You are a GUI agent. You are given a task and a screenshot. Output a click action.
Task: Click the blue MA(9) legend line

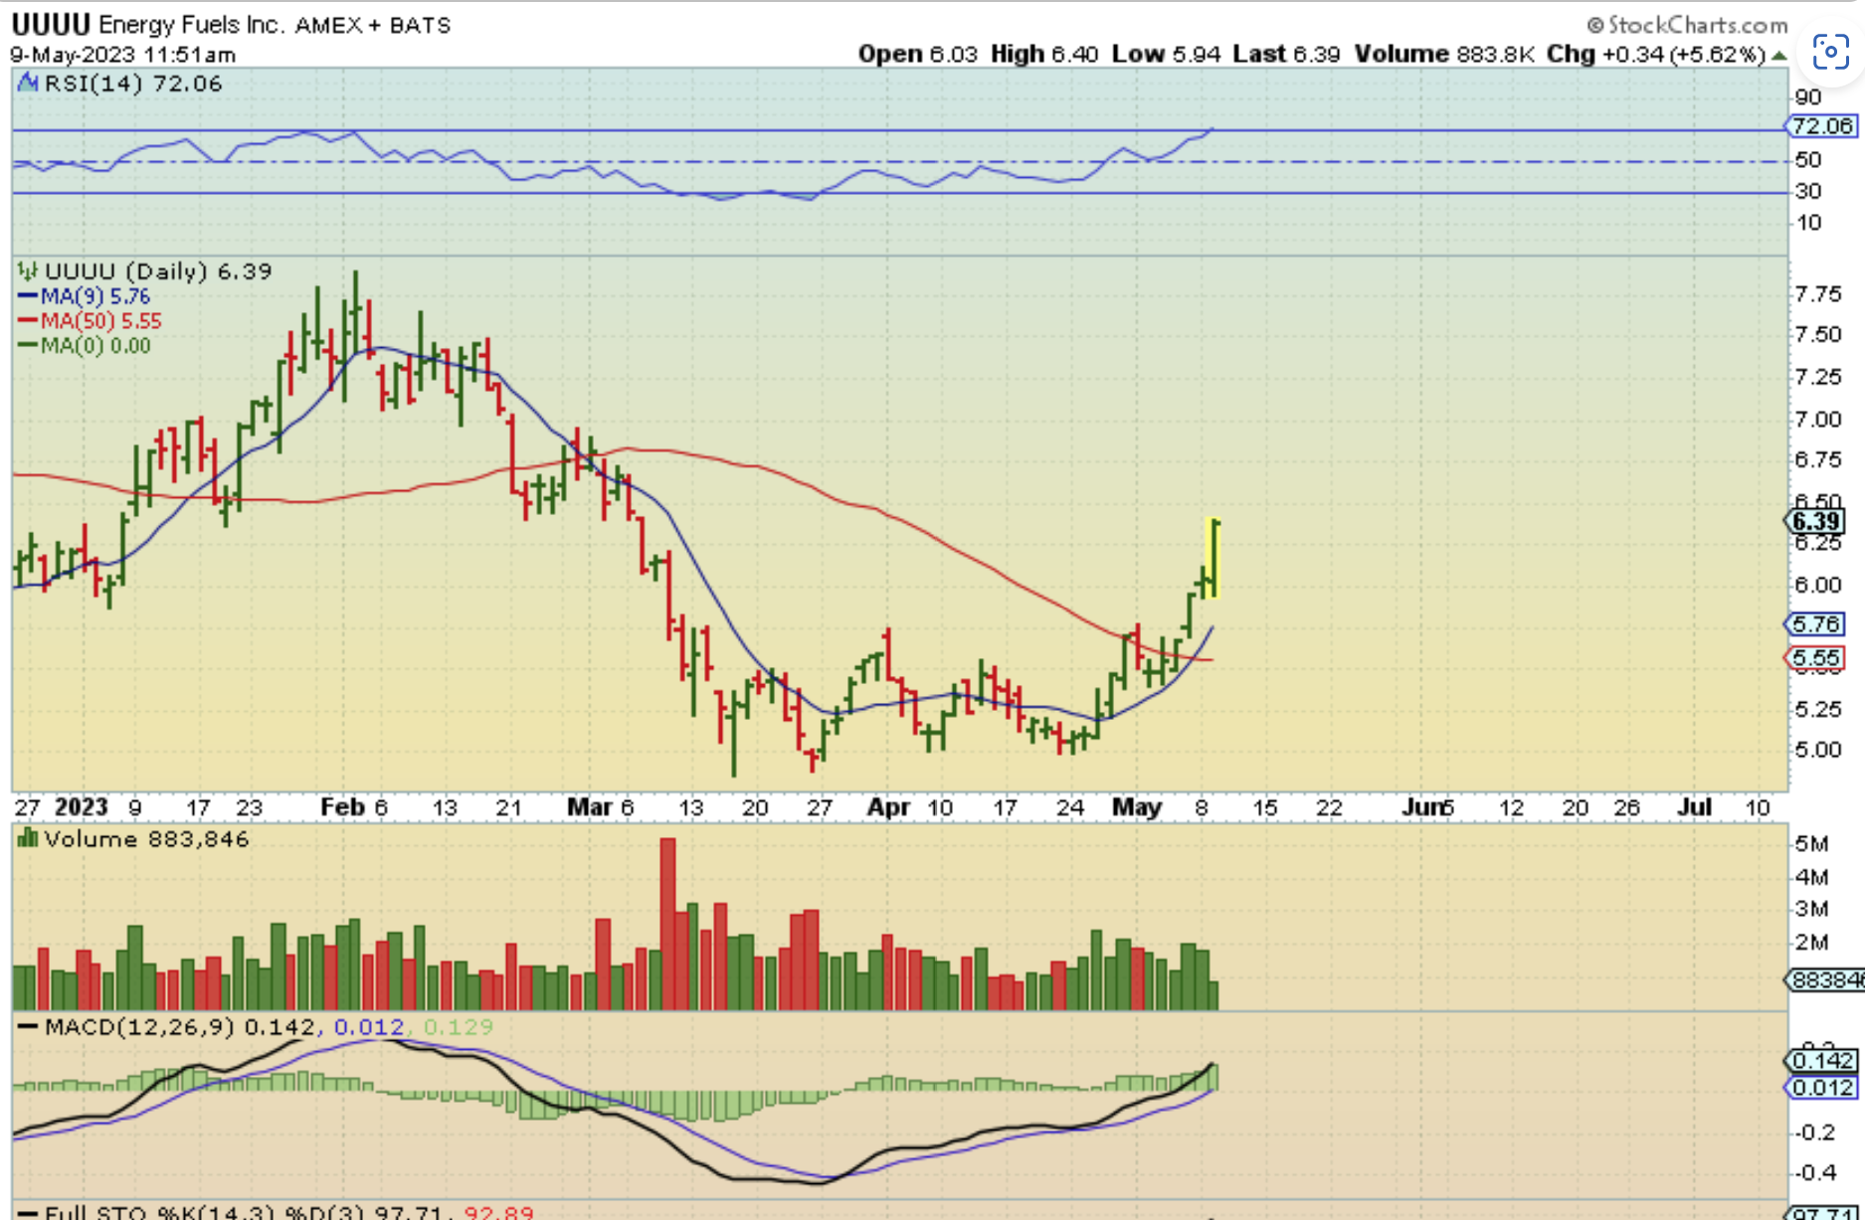28,296
